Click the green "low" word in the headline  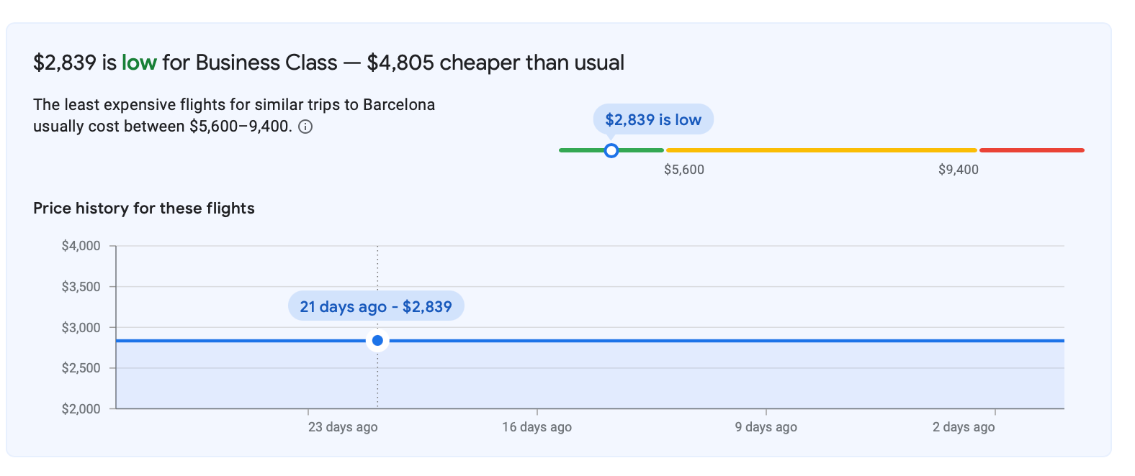[139, 63]
